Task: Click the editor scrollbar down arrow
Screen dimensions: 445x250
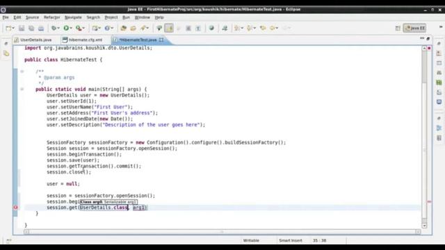Action: [424, 226]
